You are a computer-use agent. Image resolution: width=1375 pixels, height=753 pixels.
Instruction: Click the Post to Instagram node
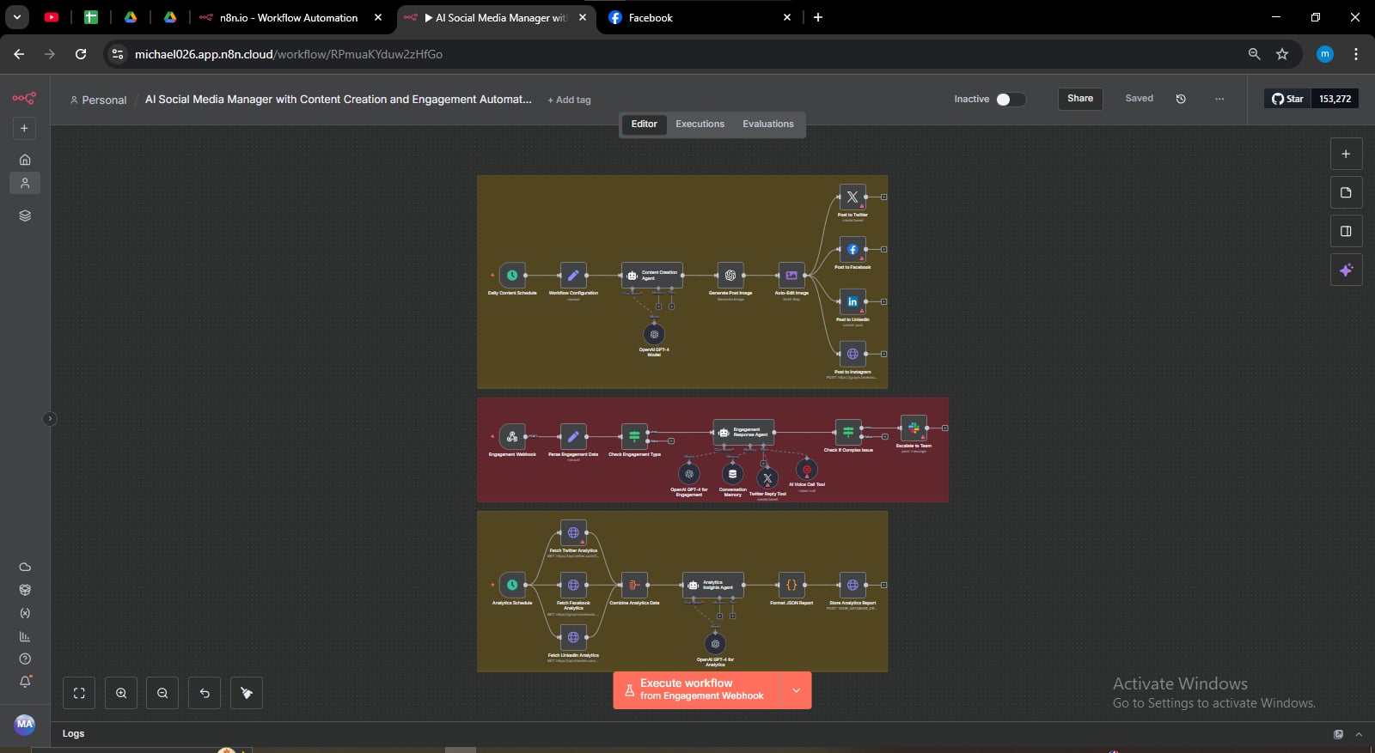click(x=852, y=354)
